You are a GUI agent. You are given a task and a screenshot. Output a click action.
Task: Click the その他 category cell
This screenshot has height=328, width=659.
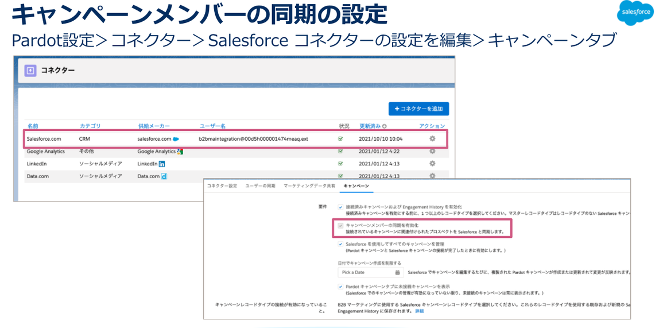click(86, 152)
